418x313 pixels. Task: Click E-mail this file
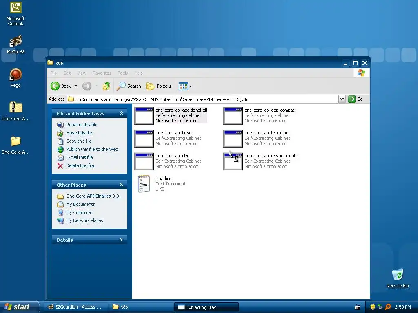[x=80, y=157]
